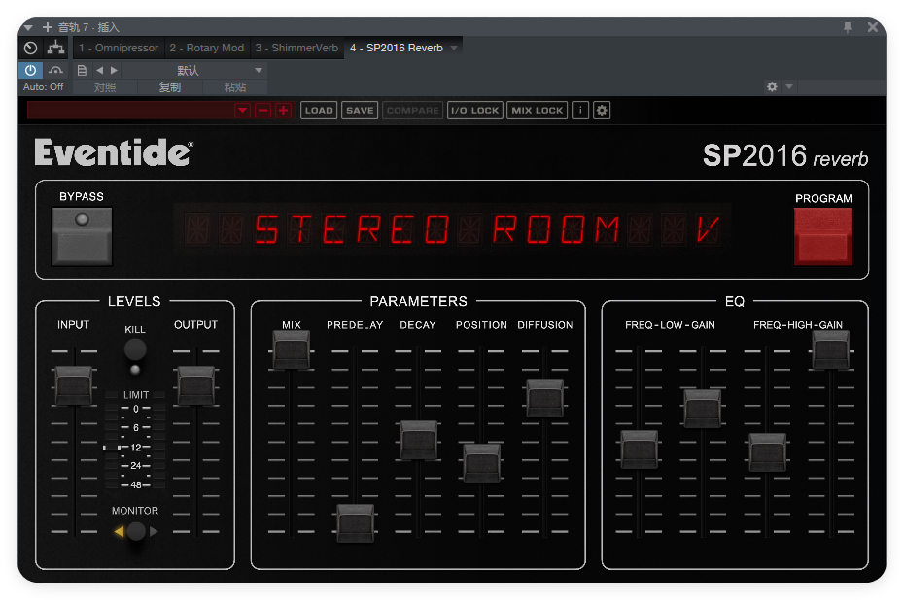Open the routing tree icon beside the tabs
Image resolution: width=904 pixels, height=600 pixels.
[55, 48]
